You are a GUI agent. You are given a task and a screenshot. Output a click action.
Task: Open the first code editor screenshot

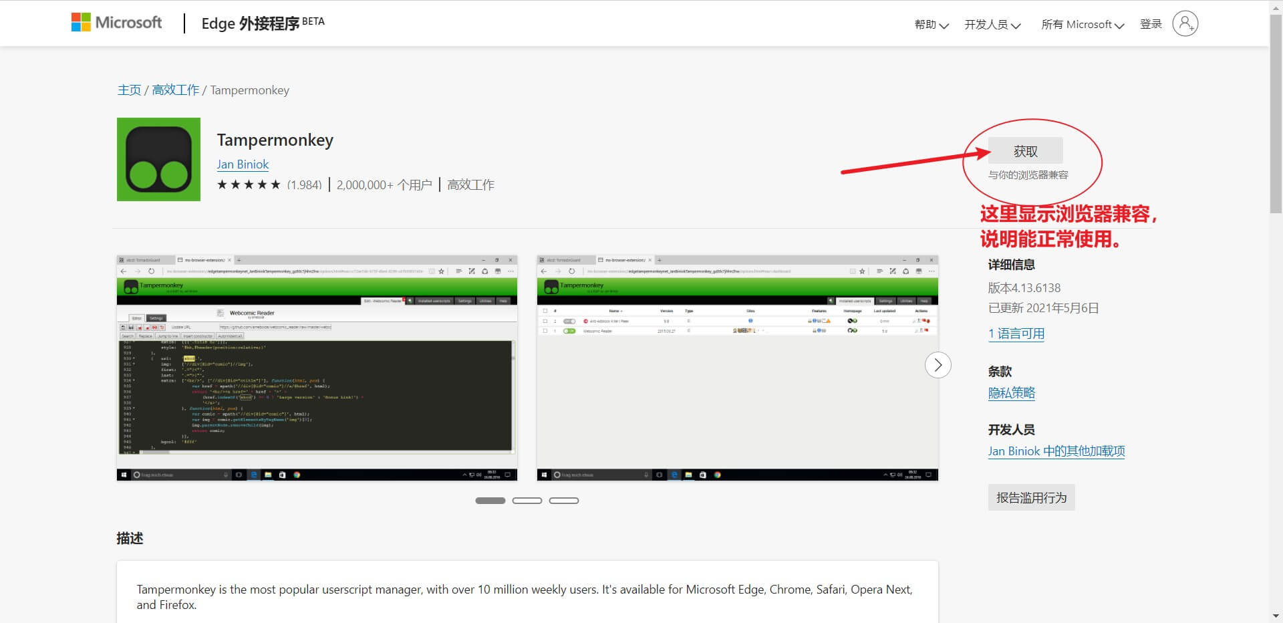coord(317,368)
